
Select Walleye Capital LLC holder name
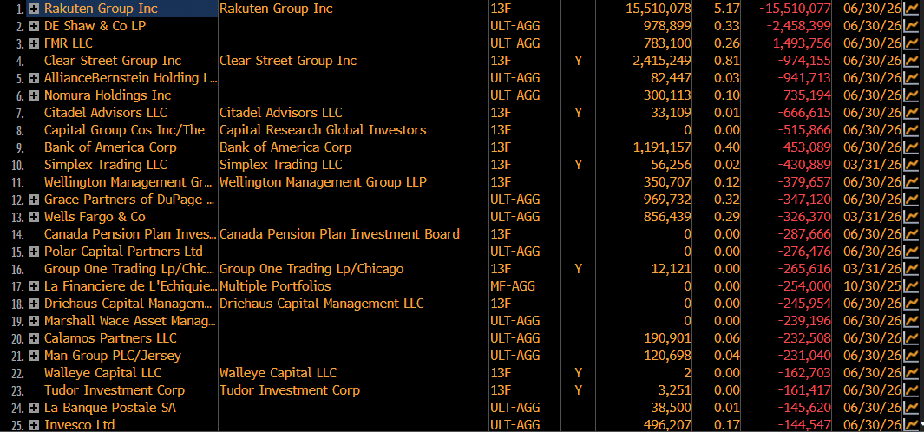click(102, 373)
